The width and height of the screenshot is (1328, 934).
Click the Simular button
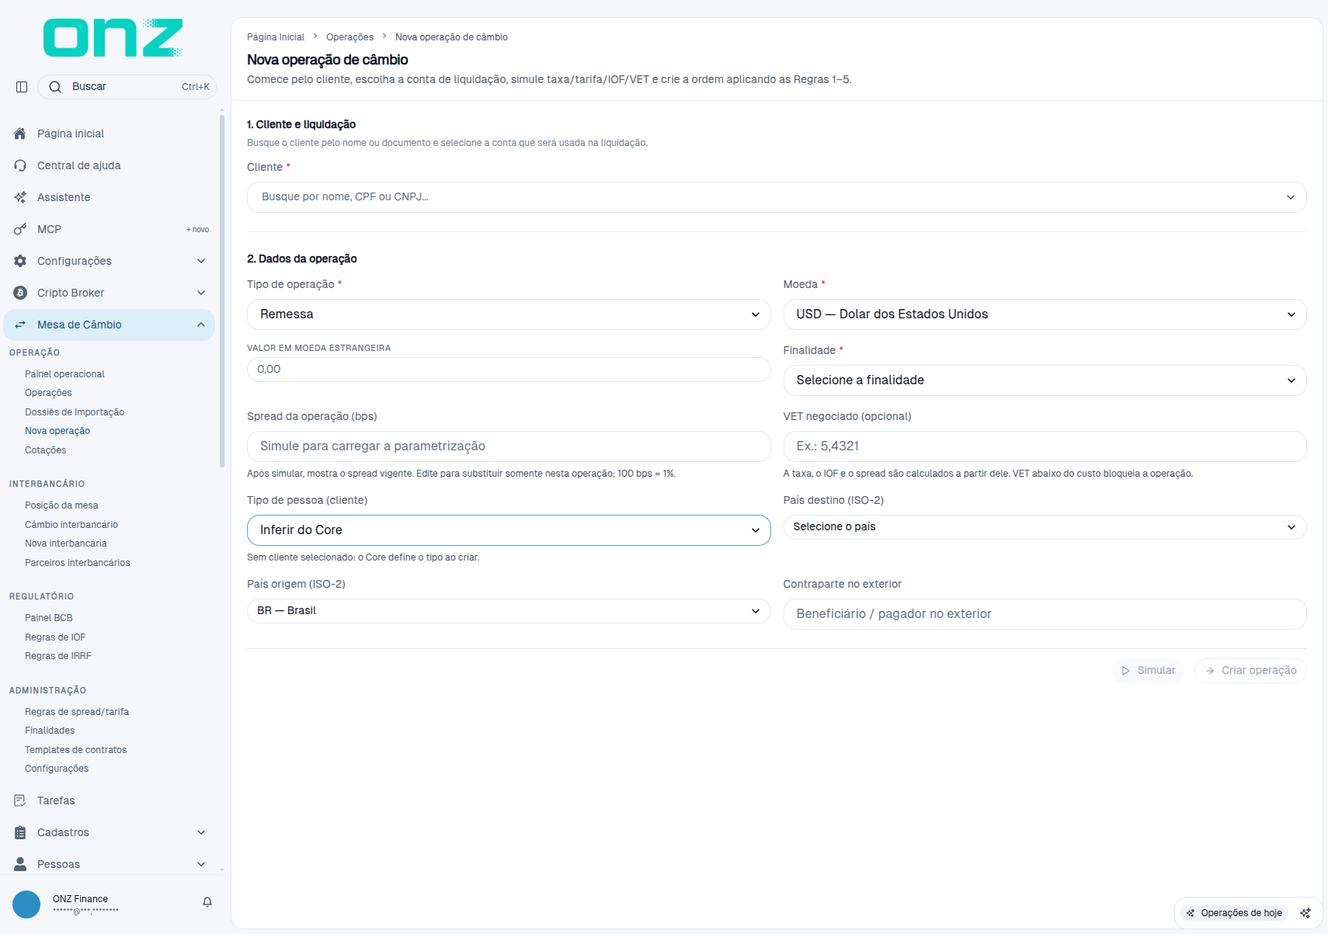pos(1148,671)
